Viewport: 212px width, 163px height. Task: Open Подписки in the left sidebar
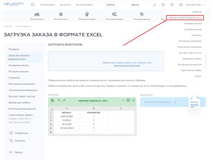(x=14, y=78)
